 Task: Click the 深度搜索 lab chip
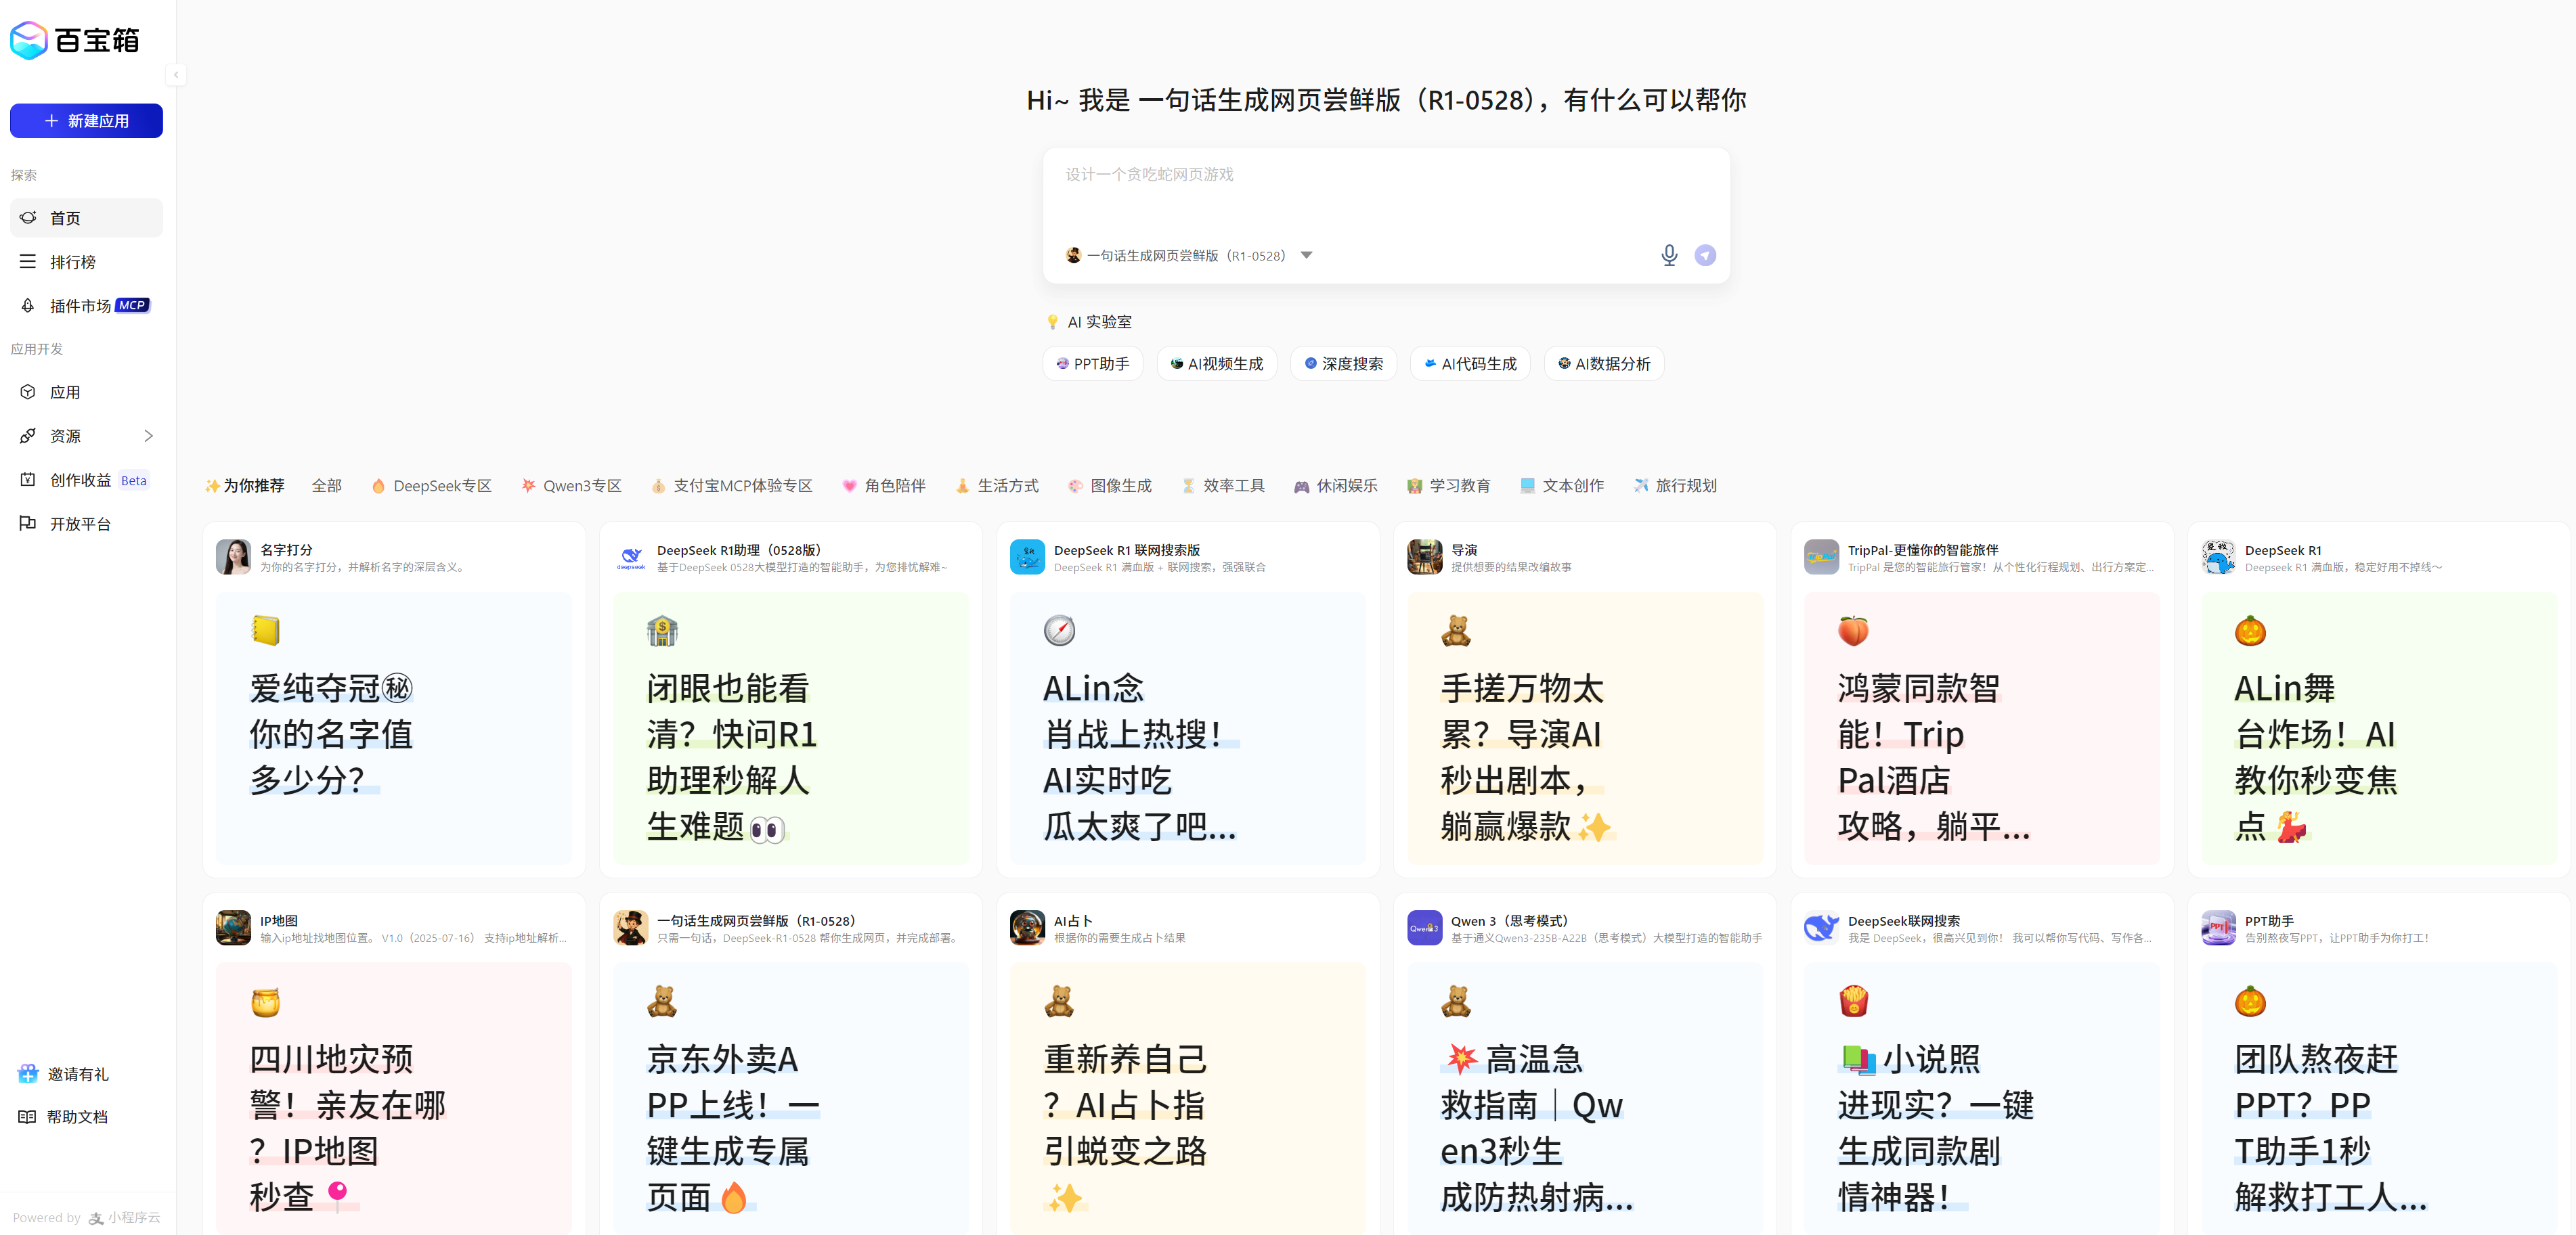(1343, 363)
